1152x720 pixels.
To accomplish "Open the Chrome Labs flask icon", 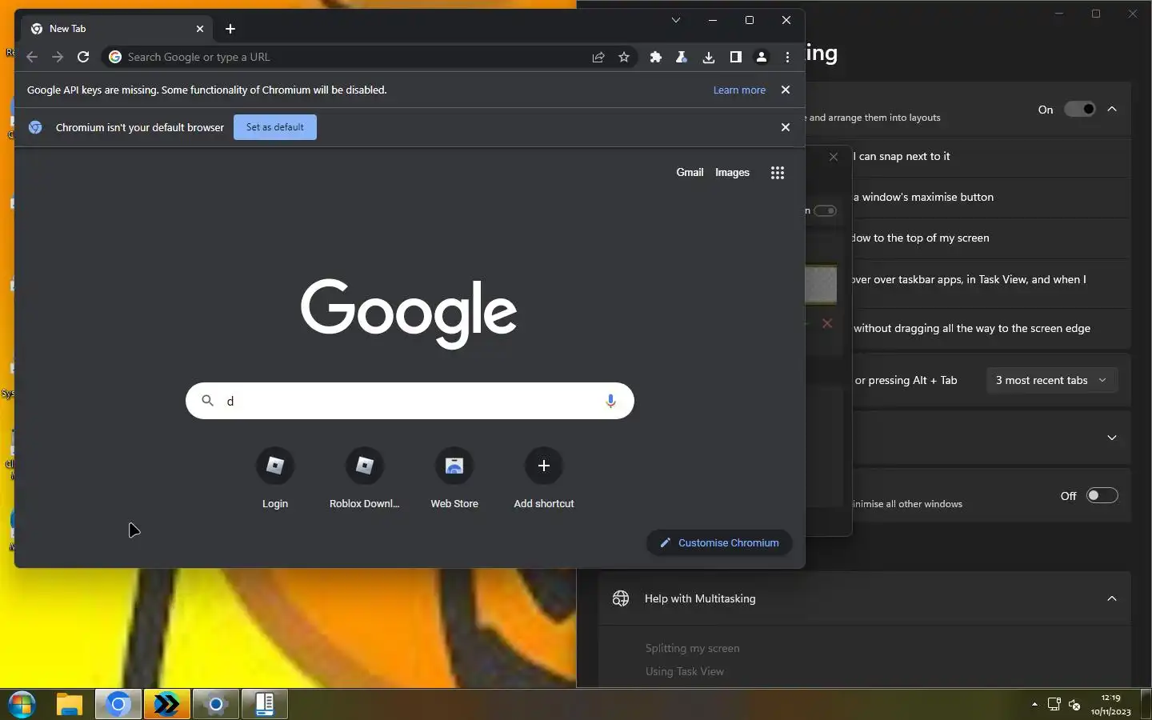I will (682, 57).
